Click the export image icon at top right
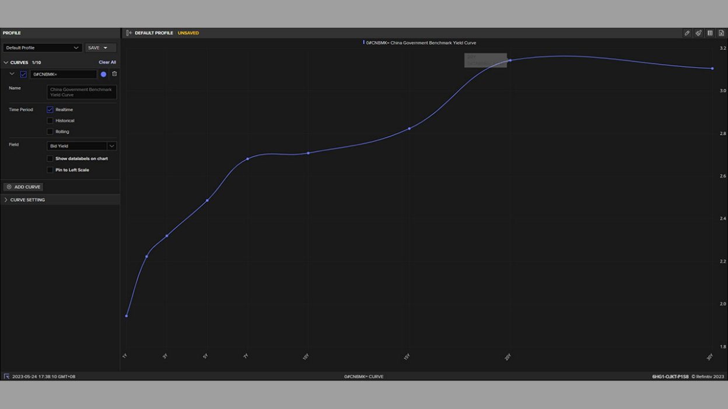728x409 pixels. coord(722,33)
